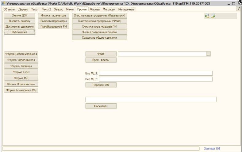
Task: Click the Публикация button
Action: point(20,32)
